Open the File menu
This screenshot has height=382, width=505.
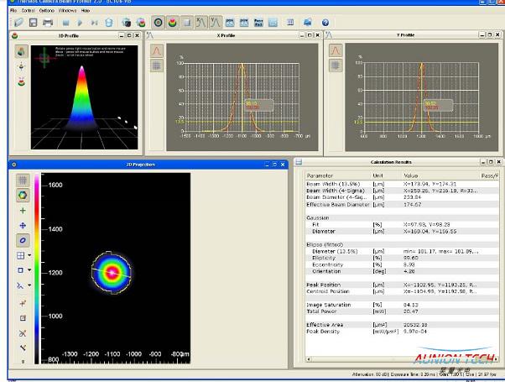[13, 11]
